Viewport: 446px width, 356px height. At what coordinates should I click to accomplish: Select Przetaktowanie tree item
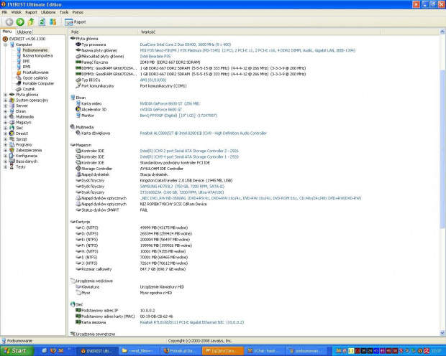35,72
